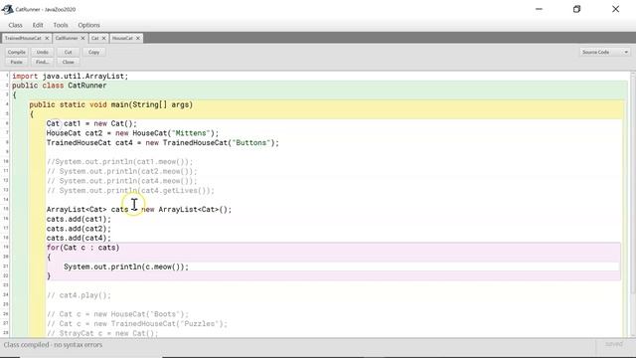
Task: Restore down the CatRunner window
Action: point(576,9)
